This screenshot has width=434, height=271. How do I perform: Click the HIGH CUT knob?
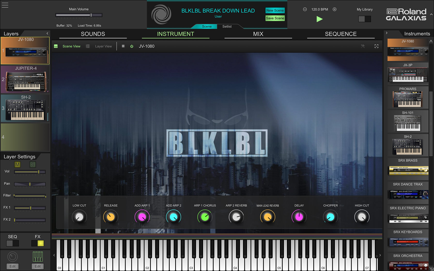point(362,217)
